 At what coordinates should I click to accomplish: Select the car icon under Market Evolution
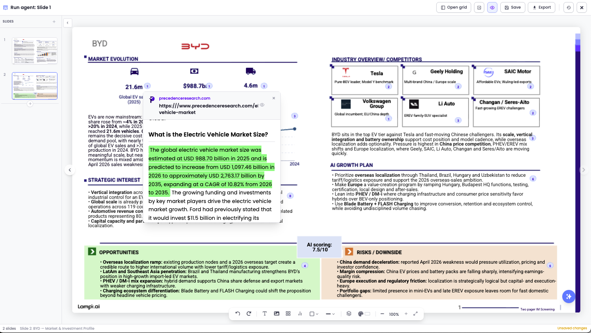coord(134,71)
